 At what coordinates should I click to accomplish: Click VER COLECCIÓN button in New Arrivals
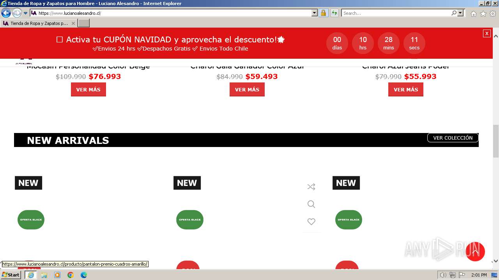click(453, 138)
